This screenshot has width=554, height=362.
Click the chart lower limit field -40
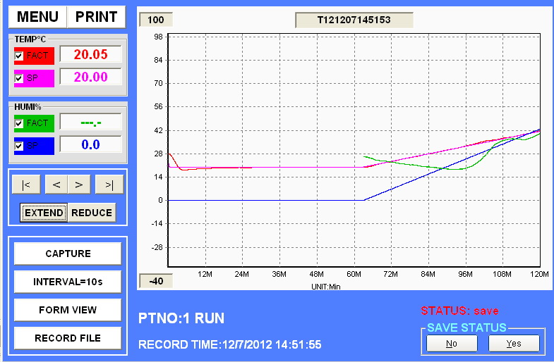(155, 281)
